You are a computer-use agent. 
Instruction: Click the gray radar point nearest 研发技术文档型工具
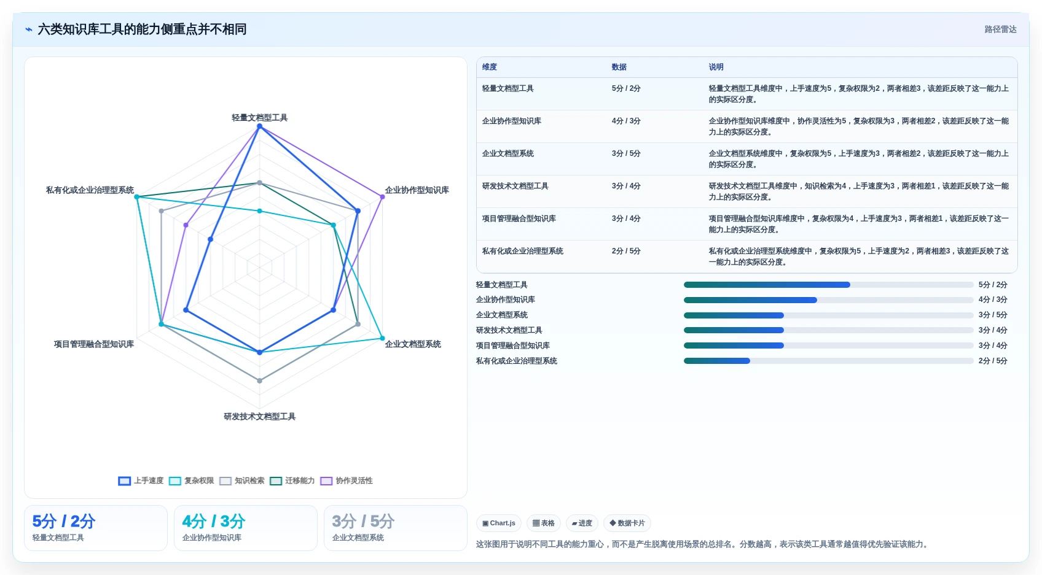pos(259,380)
